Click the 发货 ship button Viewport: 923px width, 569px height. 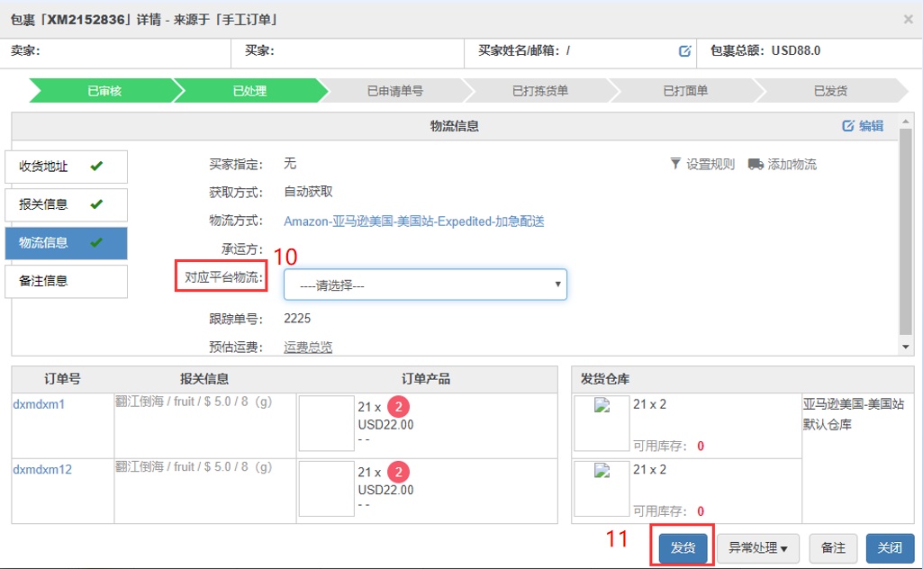pyautogui.click(x=683, y=547)
